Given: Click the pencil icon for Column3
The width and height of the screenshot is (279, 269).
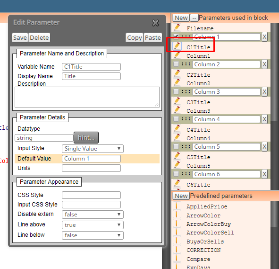Looking at the screenshot, I should click(177, 110).
